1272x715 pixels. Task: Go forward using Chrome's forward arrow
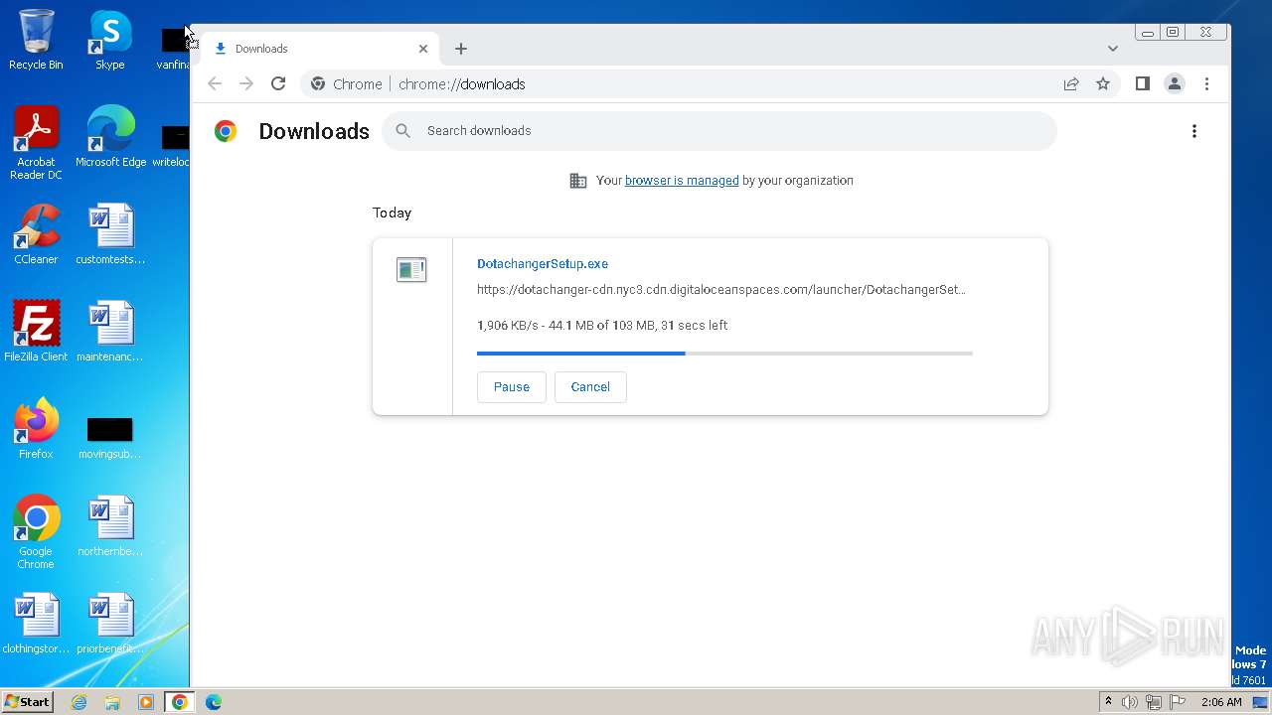click(x=246, y=84)
